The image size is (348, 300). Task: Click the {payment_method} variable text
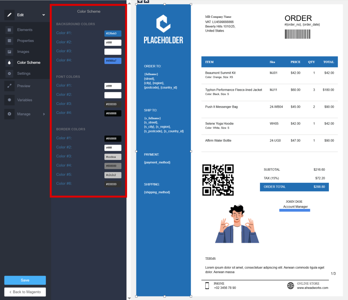pyautogui.click(x=157, y=163)
